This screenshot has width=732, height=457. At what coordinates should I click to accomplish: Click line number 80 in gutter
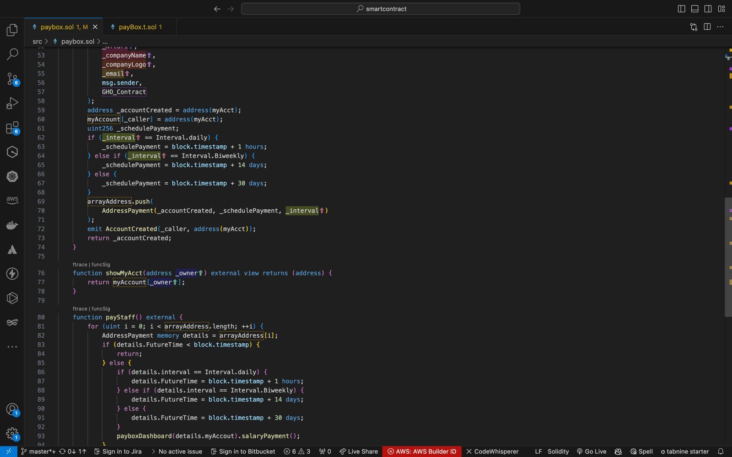point(41,317)
